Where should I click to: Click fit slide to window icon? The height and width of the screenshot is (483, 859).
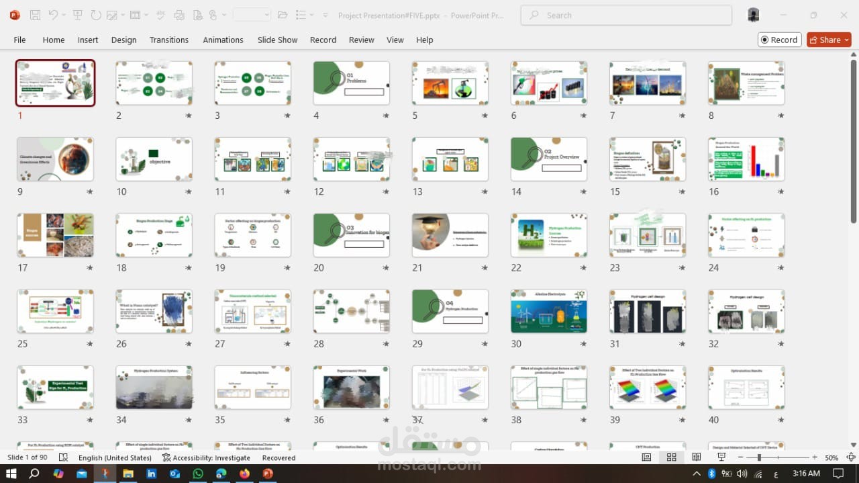(851, 457)
